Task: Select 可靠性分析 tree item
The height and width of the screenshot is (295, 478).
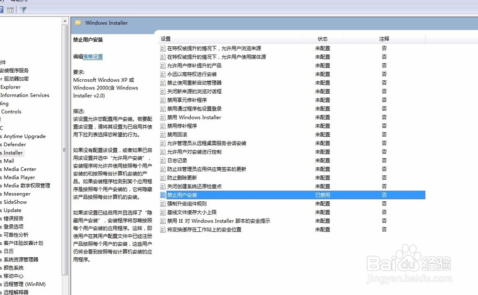Action: coord(16,235)
